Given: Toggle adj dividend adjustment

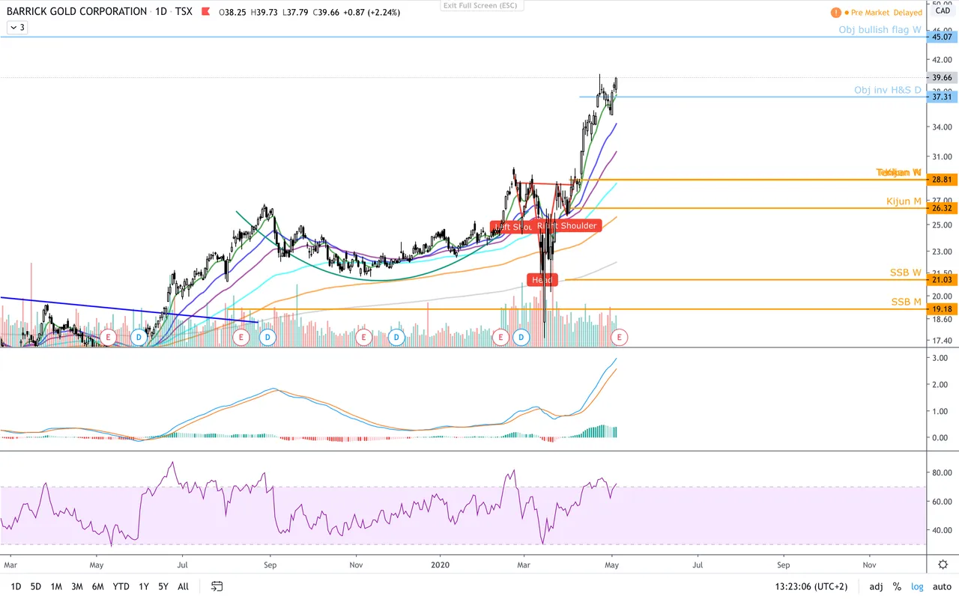Looking at the screenshot, I should tap(876, 586).
